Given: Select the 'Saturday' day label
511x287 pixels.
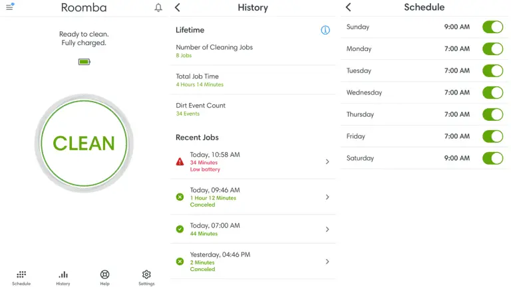Looking at the screenshot, I should [x=360, y=158].
